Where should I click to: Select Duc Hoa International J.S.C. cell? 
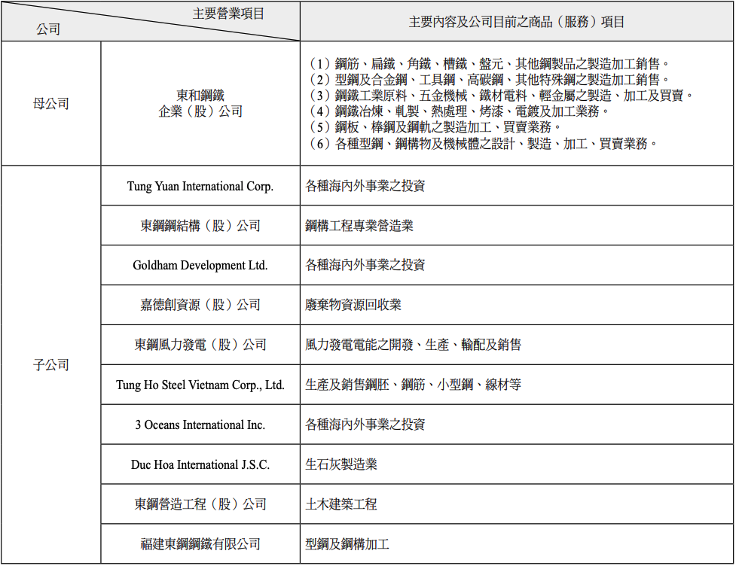pyautogui.click(x=200, y=464)
